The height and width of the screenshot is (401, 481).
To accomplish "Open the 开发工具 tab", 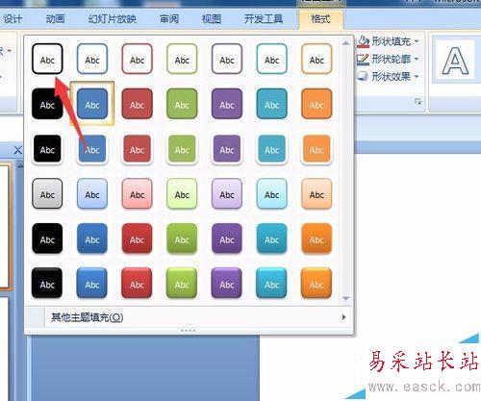I will click(x=264, y=19).
